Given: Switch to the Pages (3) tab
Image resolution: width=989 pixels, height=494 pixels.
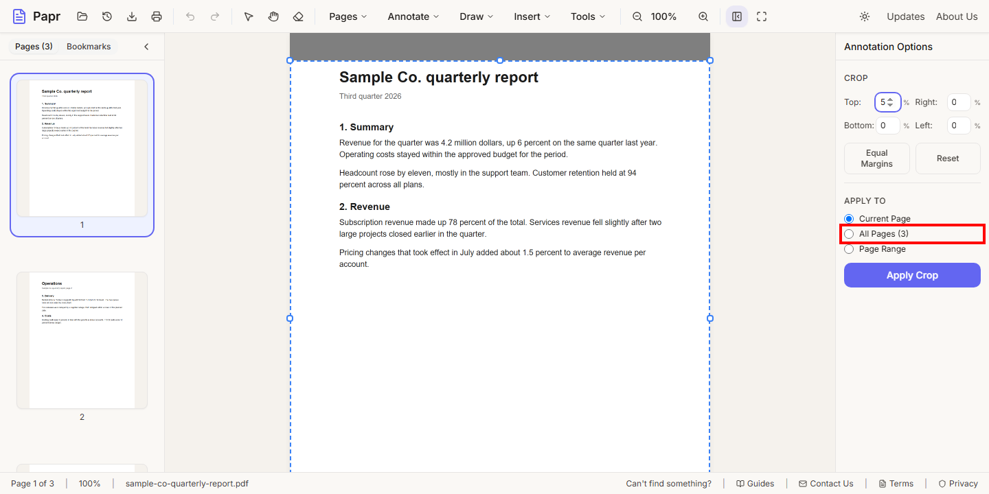Looking at the screenshot, I should pos(34,47).
